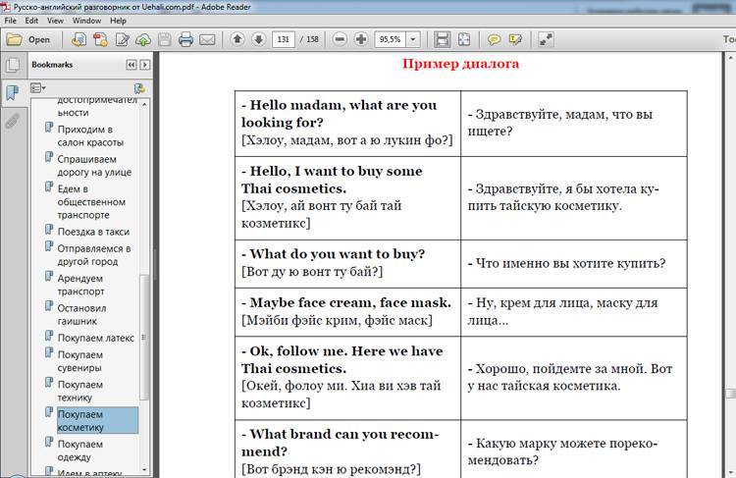The width and height of the screenshot is (736, 478).
Task: Print the document with the printer icon
Action: tap(185, 40)
